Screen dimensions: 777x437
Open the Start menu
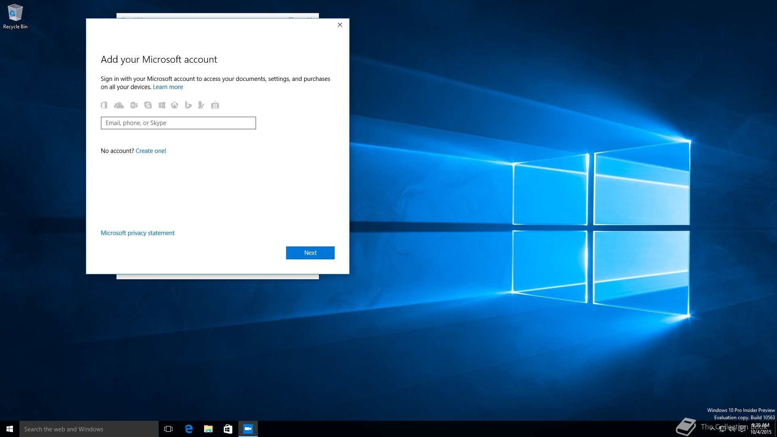[x=10, y=429]
